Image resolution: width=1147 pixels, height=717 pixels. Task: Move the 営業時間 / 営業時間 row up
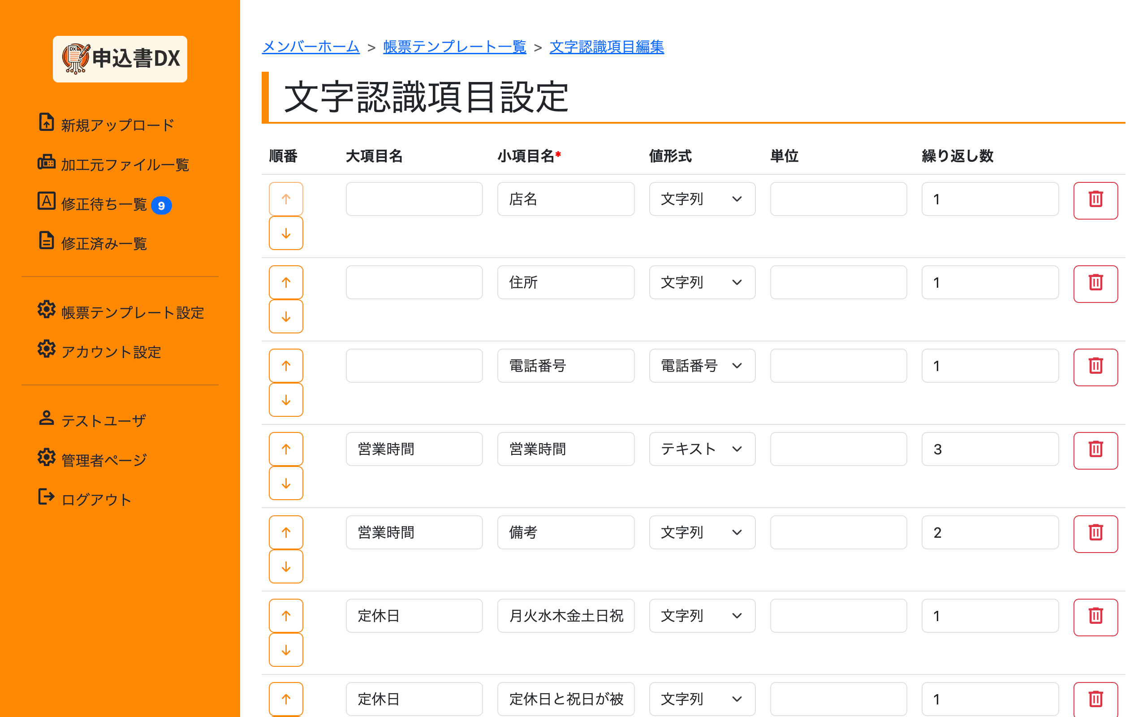[x=286, y=449]
